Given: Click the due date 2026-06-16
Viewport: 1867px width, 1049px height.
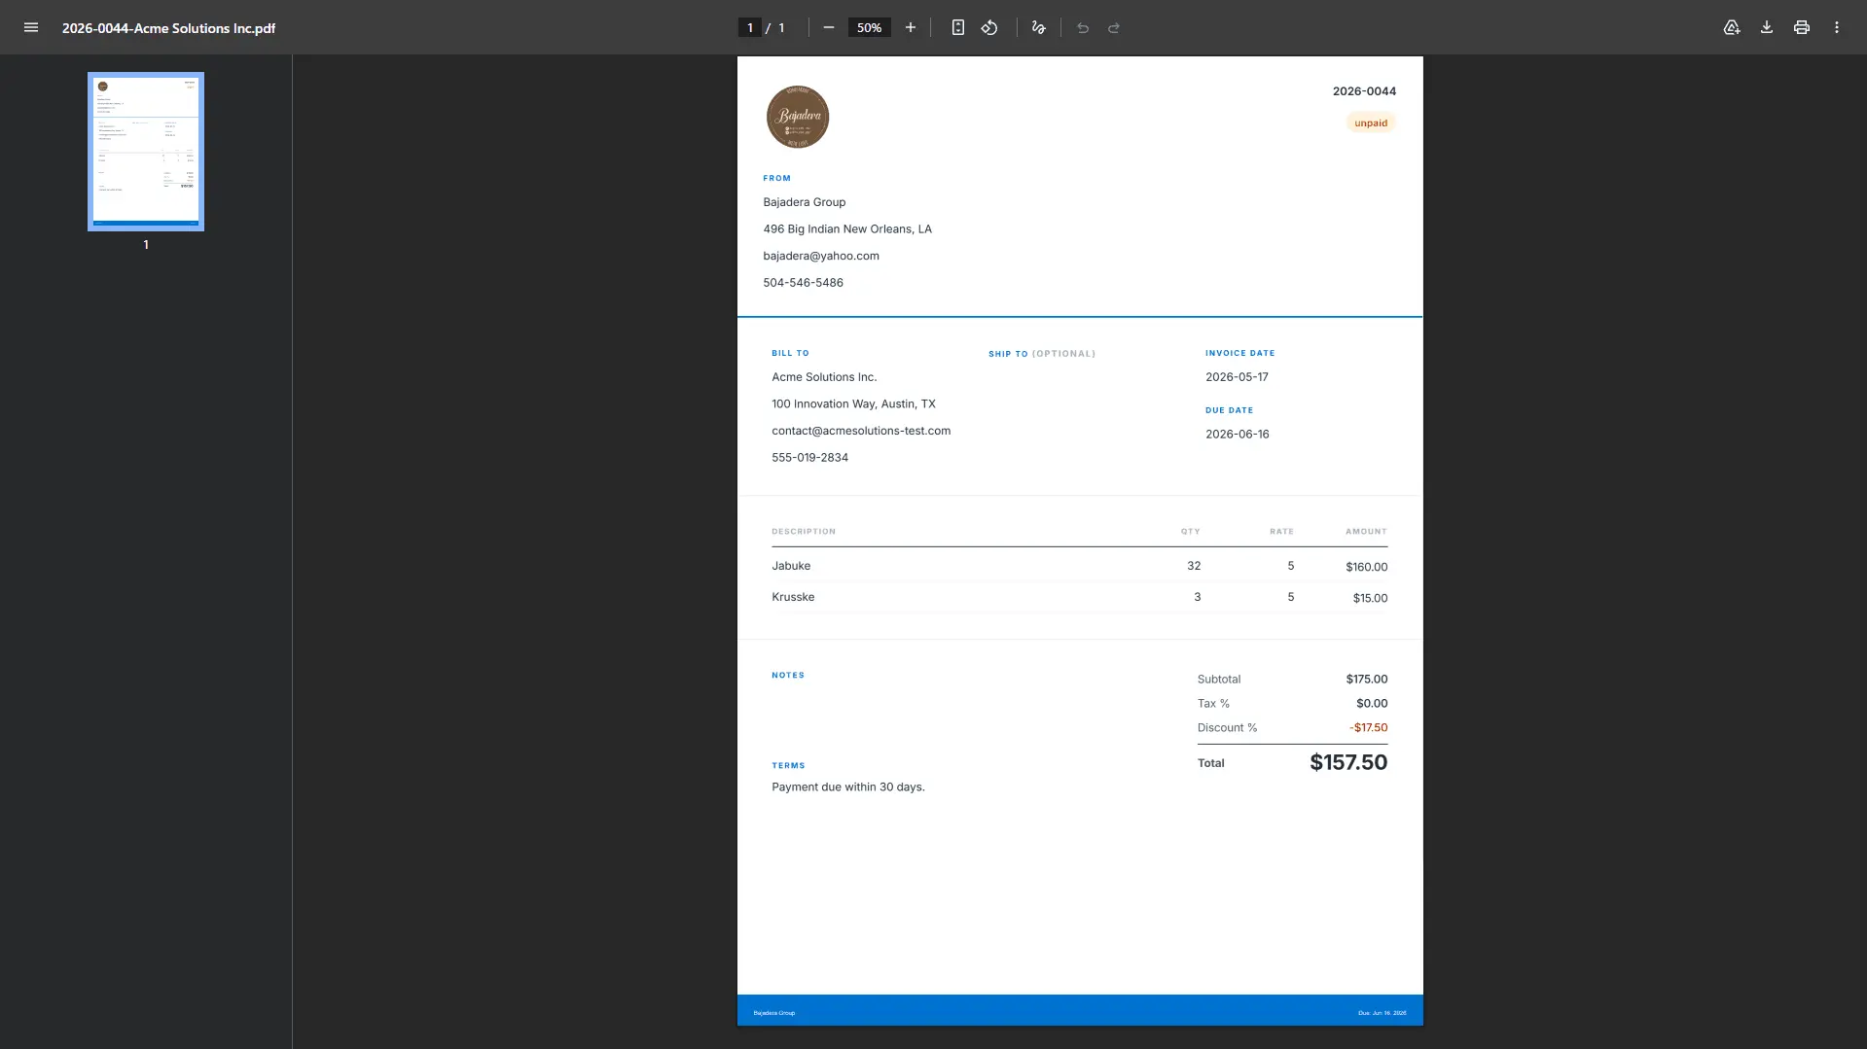Looking at the screenshot, I should [1237, 434].
